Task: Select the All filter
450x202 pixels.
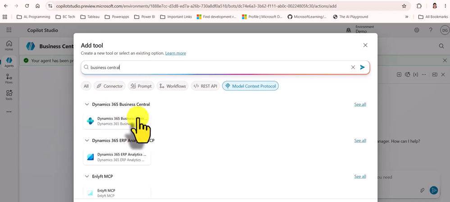Action: coord(86,86)
